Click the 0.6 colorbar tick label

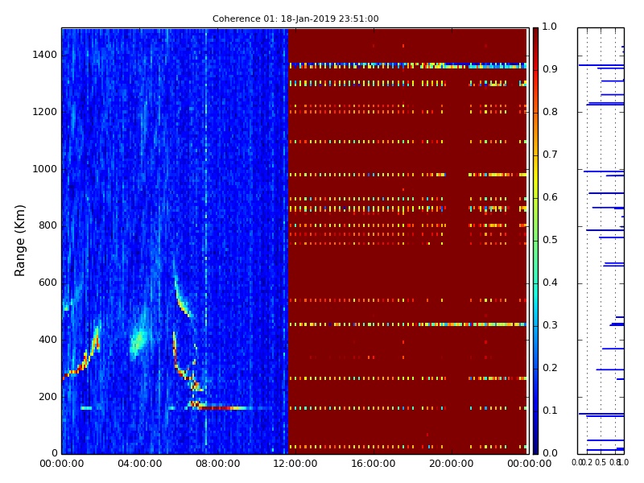[550, 197]
